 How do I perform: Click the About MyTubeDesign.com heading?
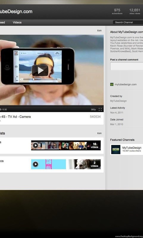click(126, 32)
